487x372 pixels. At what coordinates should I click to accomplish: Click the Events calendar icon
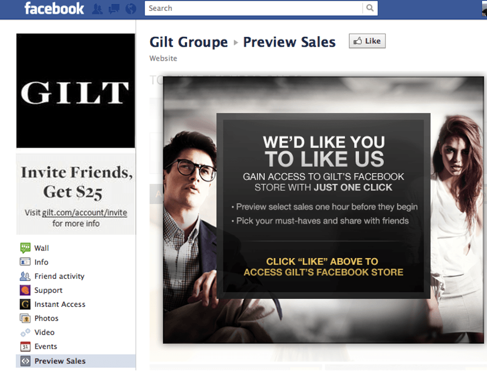[25, 346]
